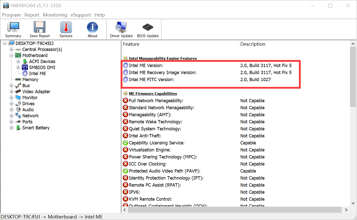Select the Intel ME tree node
Viewport: 357px width, 220px height.
pos(37,74)
